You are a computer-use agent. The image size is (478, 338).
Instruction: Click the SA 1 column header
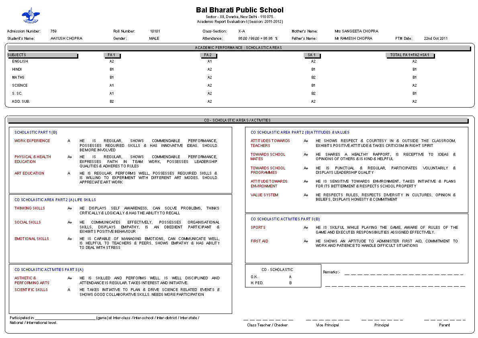(x=312, y=55)
